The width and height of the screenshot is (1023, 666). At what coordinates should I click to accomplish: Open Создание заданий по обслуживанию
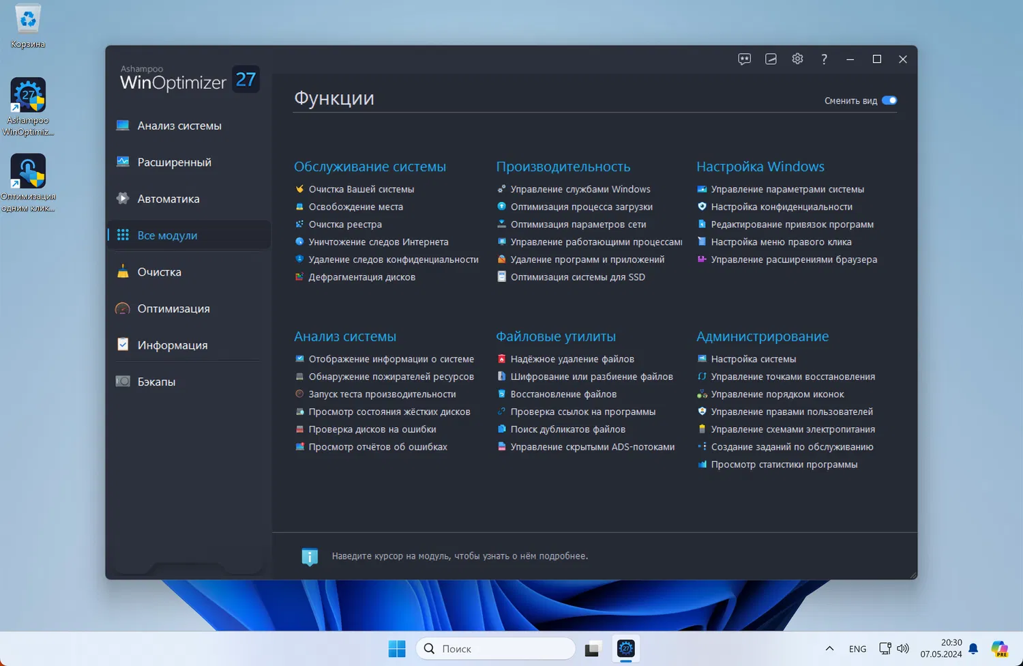coord(792,447)
